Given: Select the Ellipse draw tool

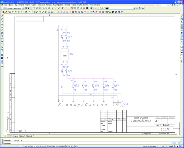Looking at the screenshot, I should coord(2,41).
